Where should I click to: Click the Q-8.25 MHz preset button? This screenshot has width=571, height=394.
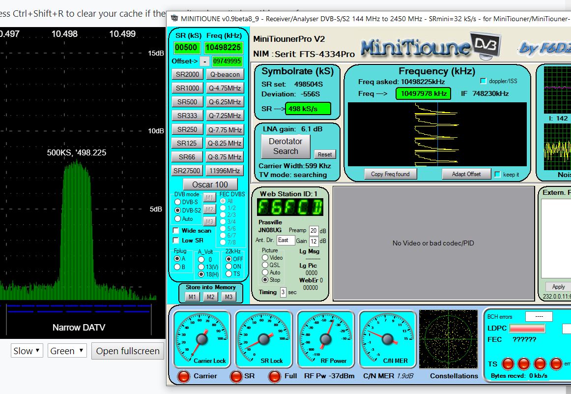225,143
